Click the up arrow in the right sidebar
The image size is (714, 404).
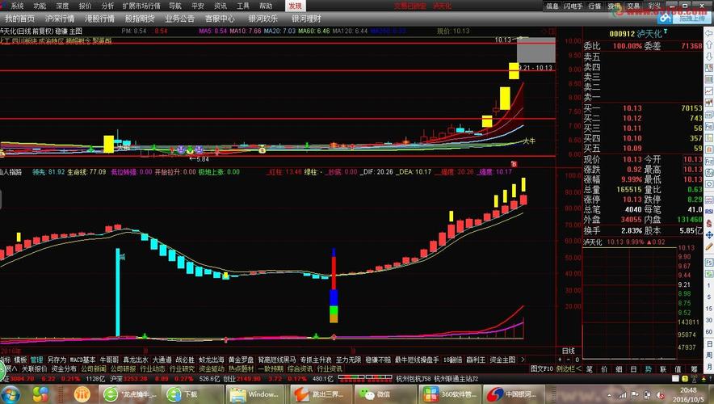pos(709,45)
